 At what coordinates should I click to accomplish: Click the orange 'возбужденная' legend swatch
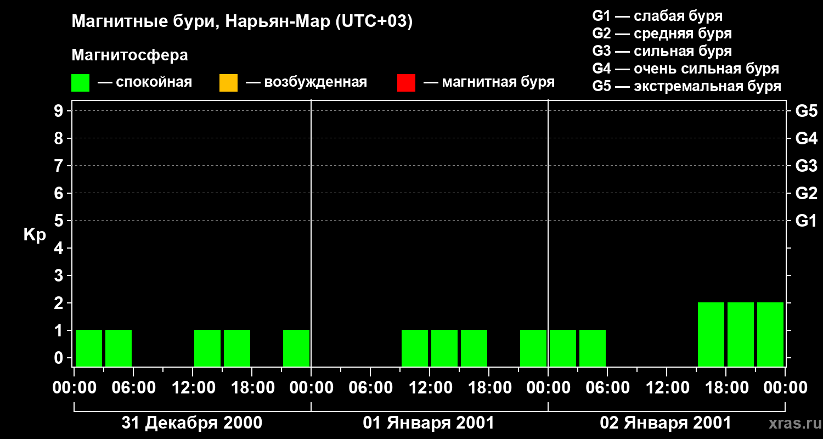228,83
